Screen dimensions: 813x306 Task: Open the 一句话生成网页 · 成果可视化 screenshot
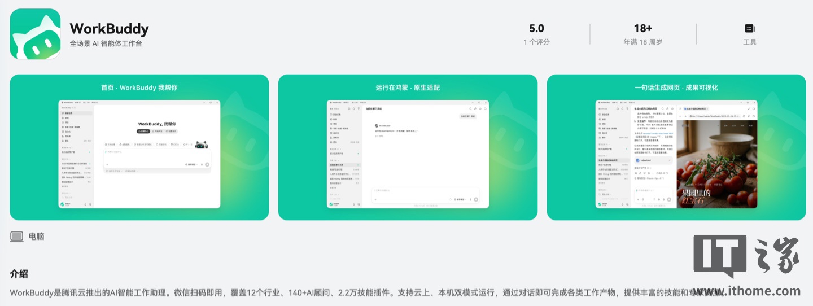[x=676, y=147]
